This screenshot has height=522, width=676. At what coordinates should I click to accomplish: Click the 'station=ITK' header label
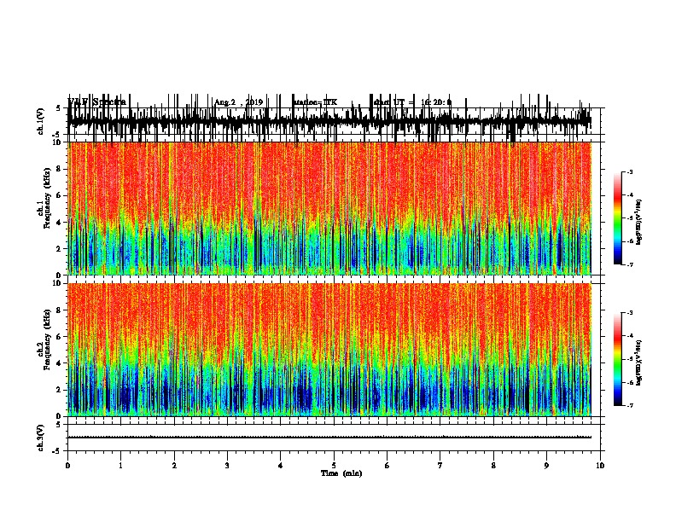click(x=315, y=102)
